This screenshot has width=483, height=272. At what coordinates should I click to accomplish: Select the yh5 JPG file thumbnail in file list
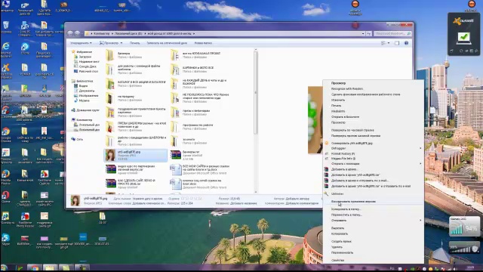pyautogui.click(x=110, y=155)
